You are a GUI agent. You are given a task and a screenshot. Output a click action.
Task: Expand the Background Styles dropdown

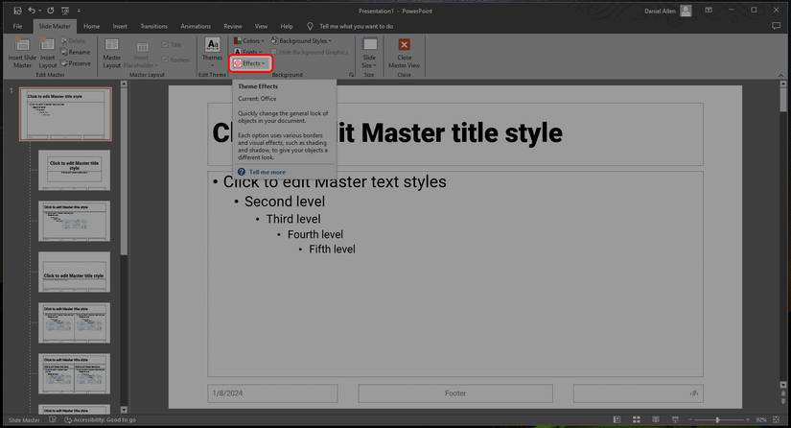click(301, 41)
